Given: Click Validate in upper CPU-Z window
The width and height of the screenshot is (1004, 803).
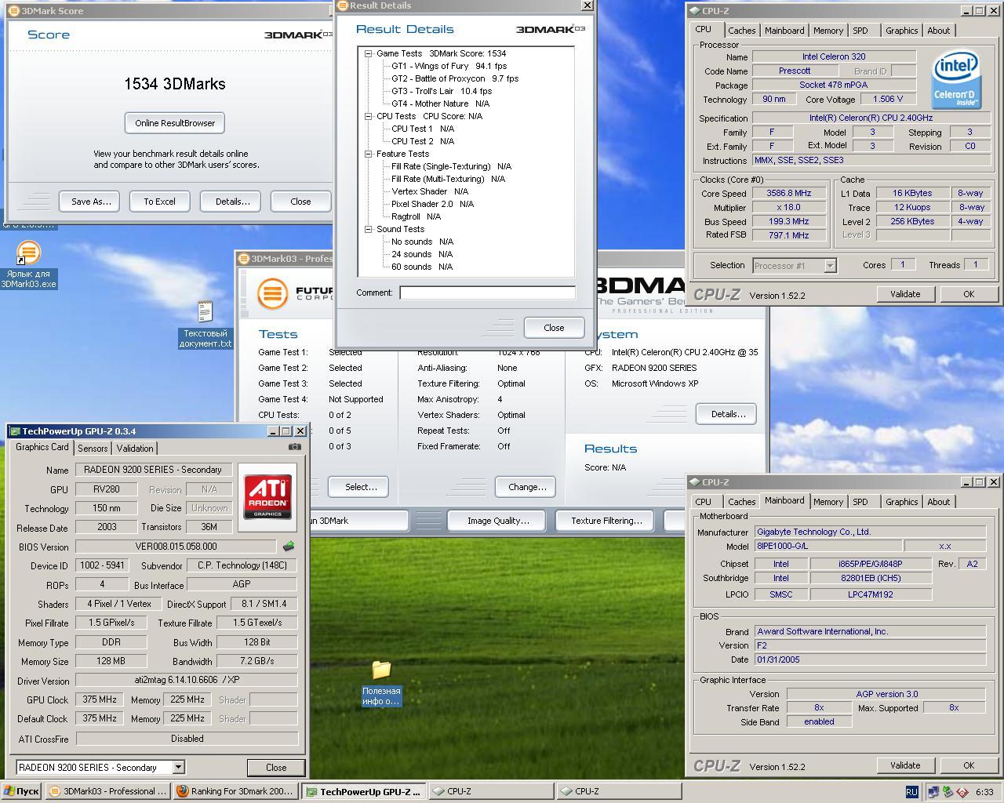Looking at the screenshot, I should pos(905,294).
